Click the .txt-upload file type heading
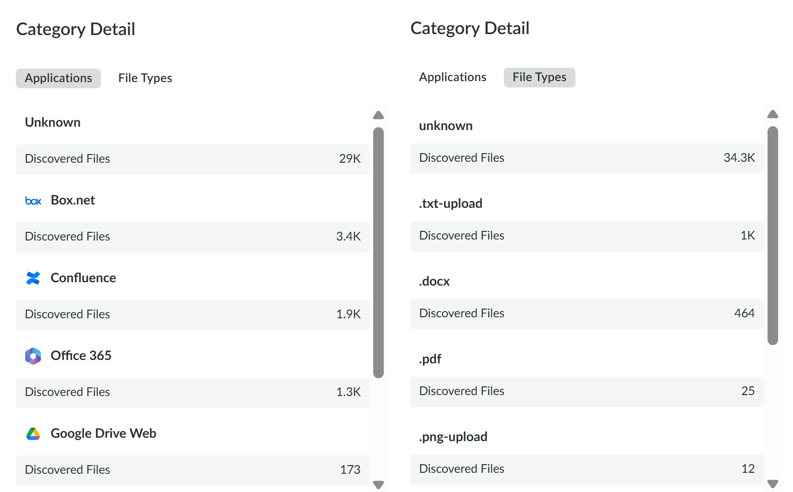Screen dimensions: 793x492 451,204
